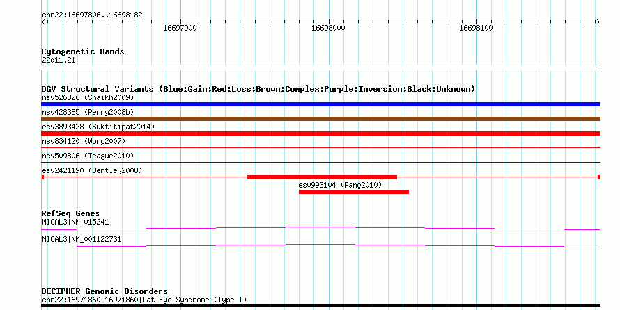
Task: Select the thin red nsv834120 line
Action: click(320, 148)
